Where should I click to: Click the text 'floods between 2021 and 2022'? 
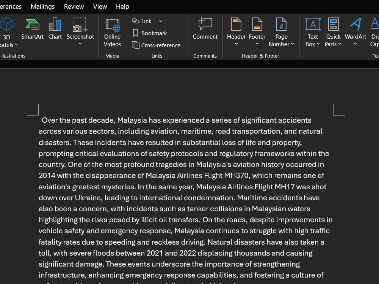[x=144, y=253]
